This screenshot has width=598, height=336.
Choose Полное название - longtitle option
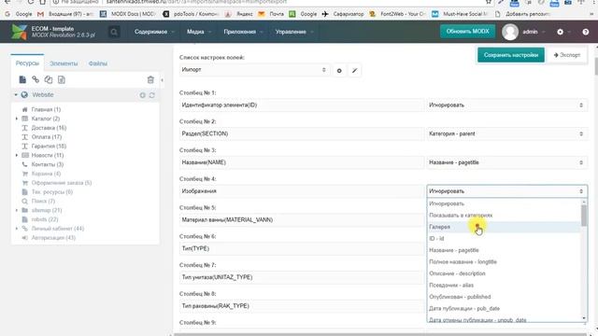(x=504, y=262)
